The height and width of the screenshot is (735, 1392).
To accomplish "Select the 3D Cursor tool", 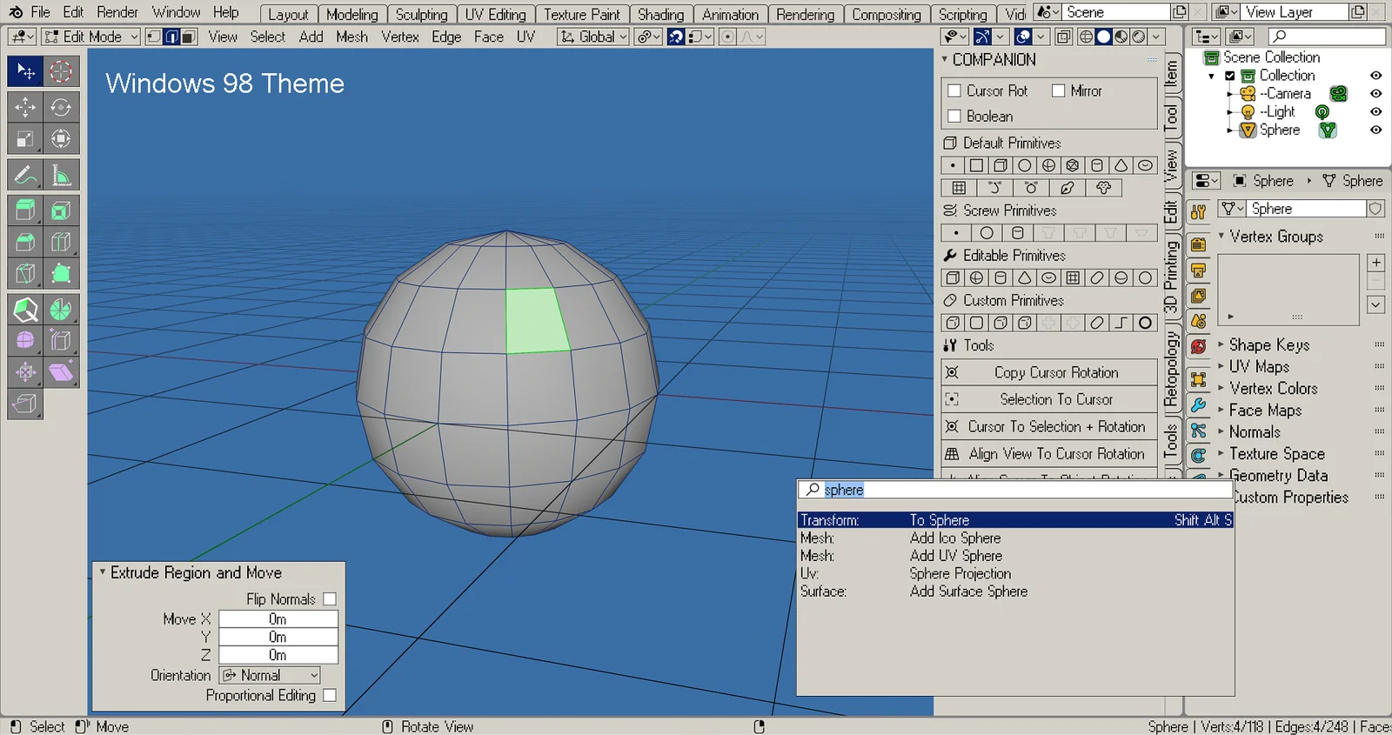I will (60, 71).
